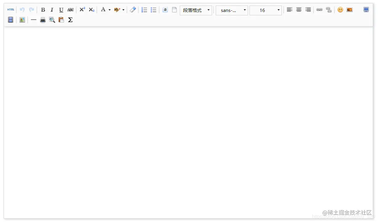Open the font size 16 dropdown
378x222 pixels.
(x=266, y=10)
